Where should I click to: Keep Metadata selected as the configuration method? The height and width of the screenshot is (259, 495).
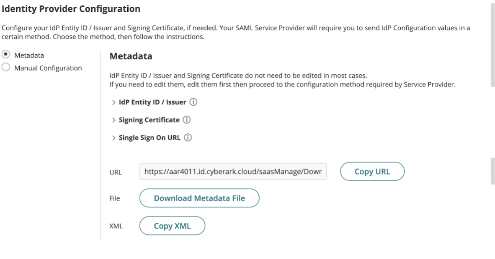click(5, 55)
